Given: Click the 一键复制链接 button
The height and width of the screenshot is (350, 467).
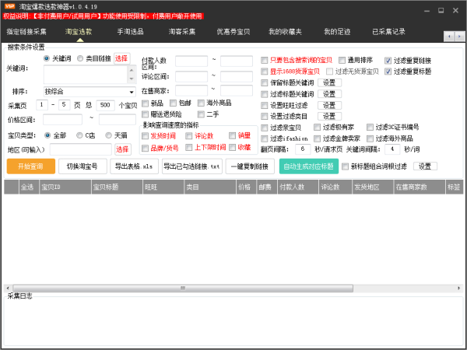Looking at the screenshot, I should click(x=251, y=166).
